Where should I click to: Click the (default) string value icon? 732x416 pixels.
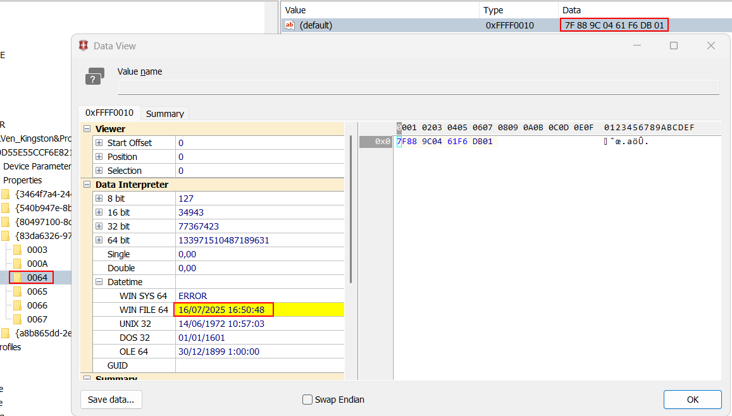290,25
